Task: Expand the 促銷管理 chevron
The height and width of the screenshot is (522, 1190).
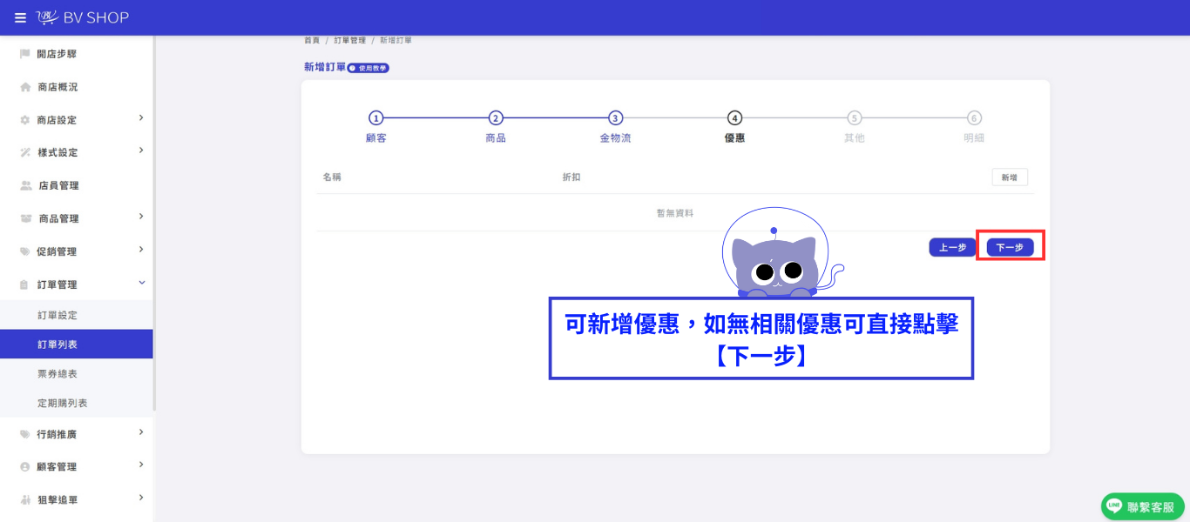Action: 141,251
